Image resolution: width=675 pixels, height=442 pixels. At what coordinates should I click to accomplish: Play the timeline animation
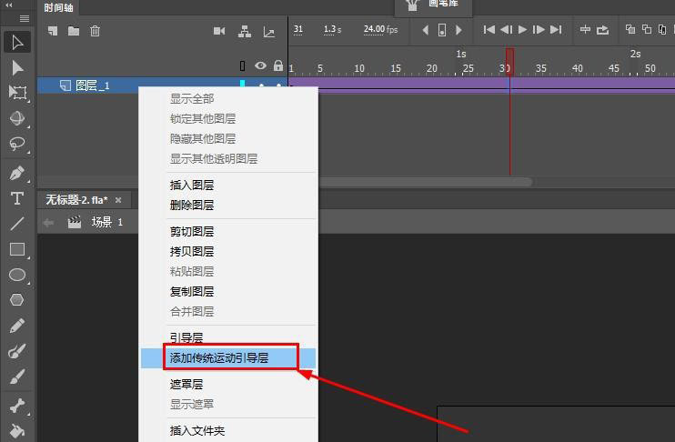(x=522, y=30)
